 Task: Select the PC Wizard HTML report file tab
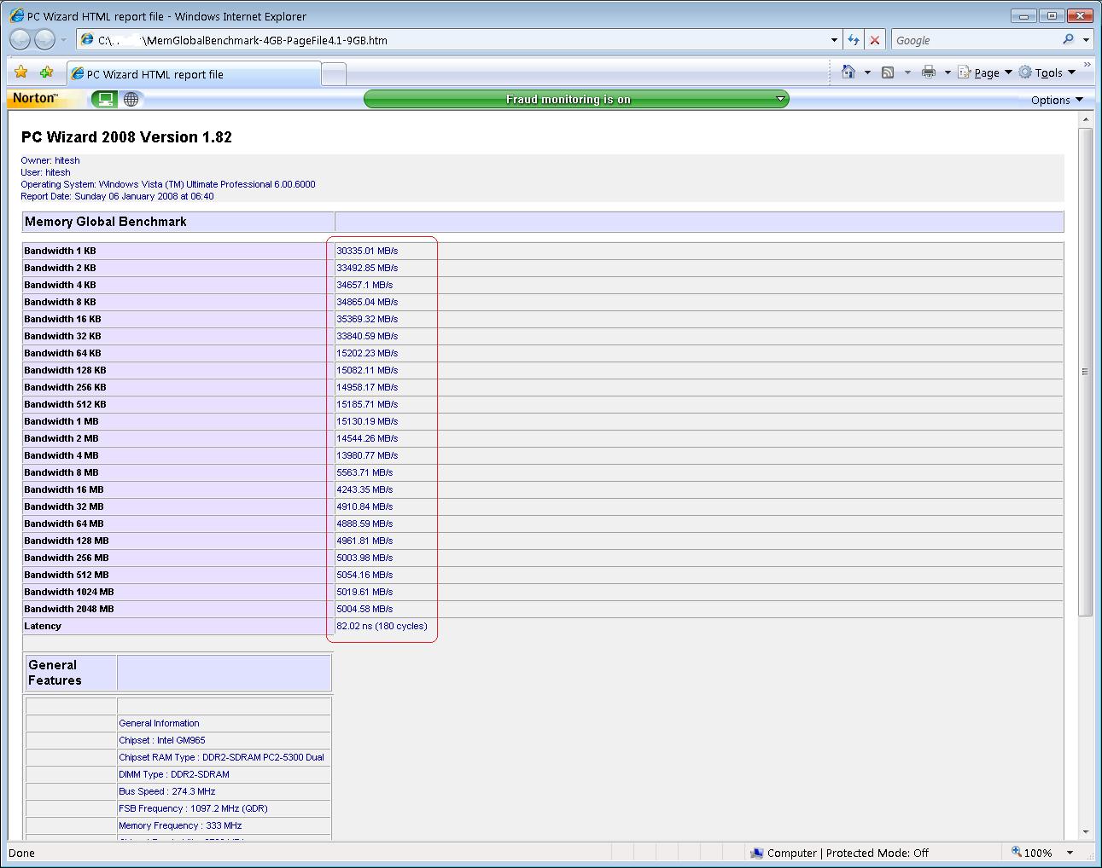point(194,74)
